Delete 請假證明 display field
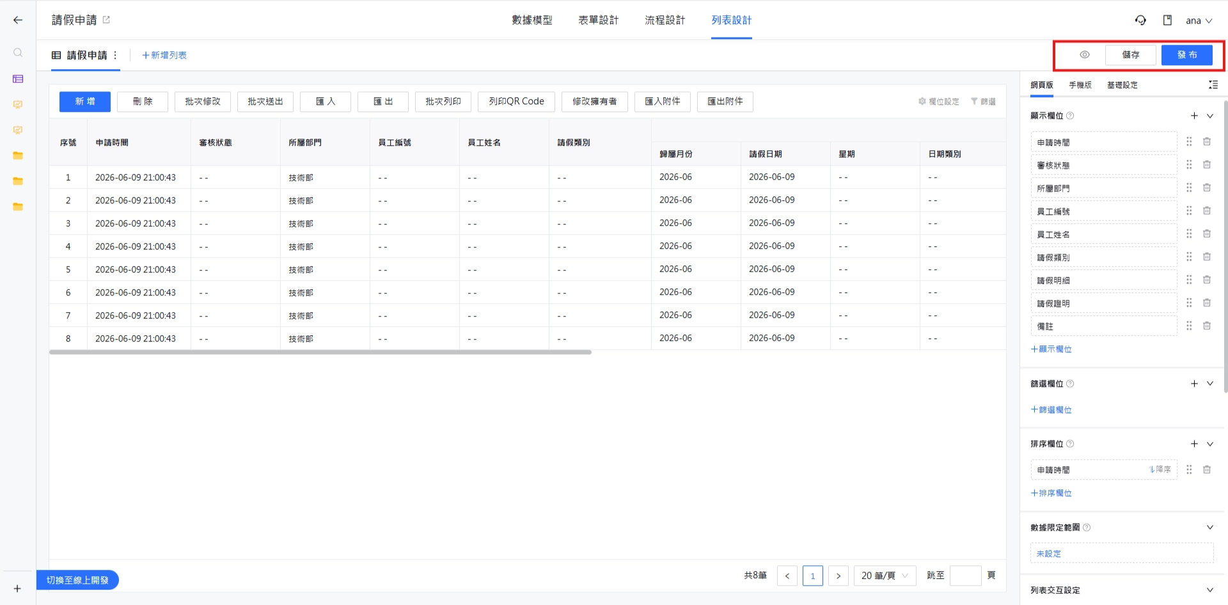The height and width of the screenshot is (605, 1228). (x=1207, y=303)
